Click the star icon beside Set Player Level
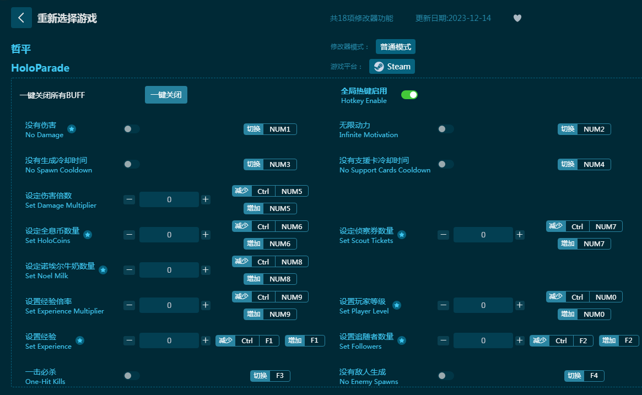 tap(397, 305)
